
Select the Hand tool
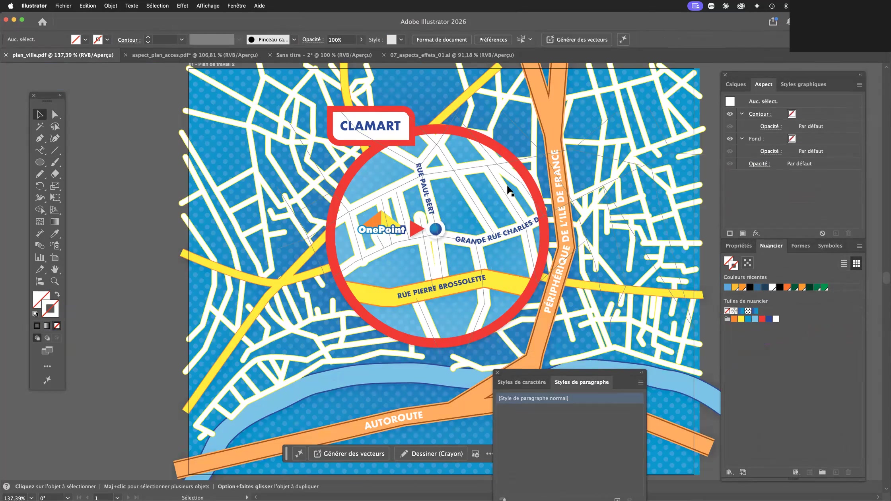pyautogui.click(x=55, y=269)
